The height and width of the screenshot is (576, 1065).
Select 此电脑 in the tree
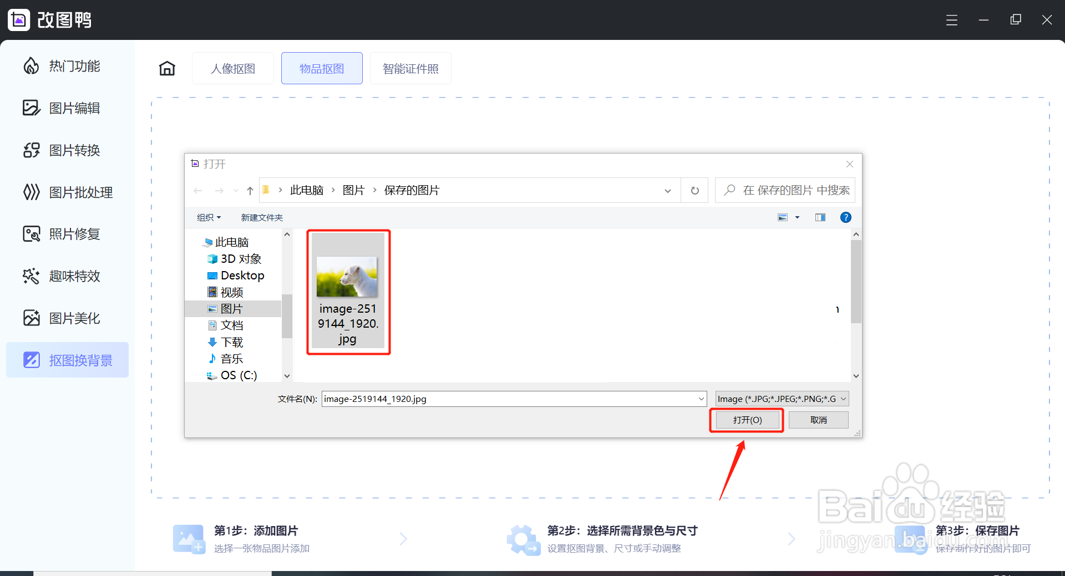[x=226, y=242]
